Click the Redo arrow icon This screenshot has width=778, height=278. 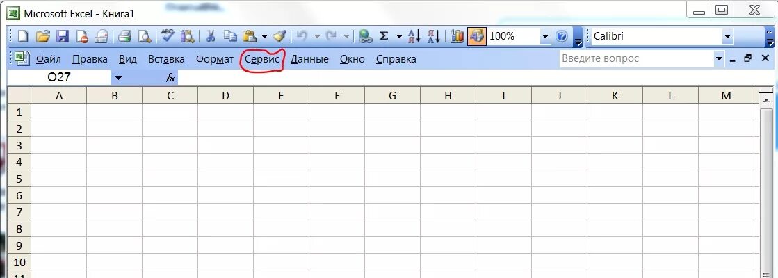pyautogui.click(x=332, y=36)
